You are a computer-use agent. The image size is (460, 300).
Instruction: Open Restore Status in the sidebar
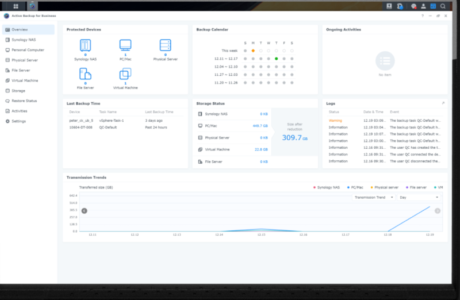28,101
